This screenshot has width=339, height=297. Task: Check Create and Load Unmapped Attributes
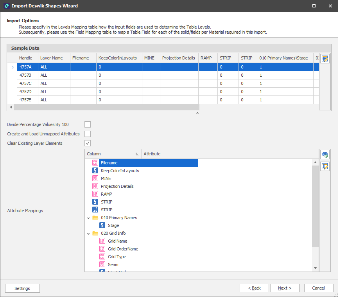pos(88,134)
